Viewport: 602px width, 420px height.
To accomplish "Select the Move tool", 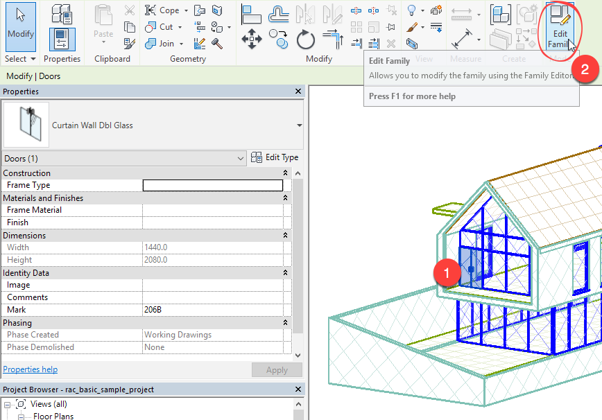I will point(252,39).
